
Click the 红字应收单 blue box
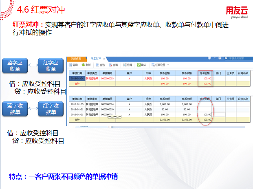51,66
